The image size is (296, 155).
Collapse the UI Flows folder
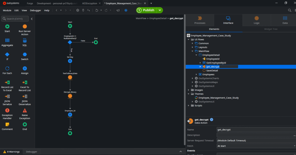188,39
